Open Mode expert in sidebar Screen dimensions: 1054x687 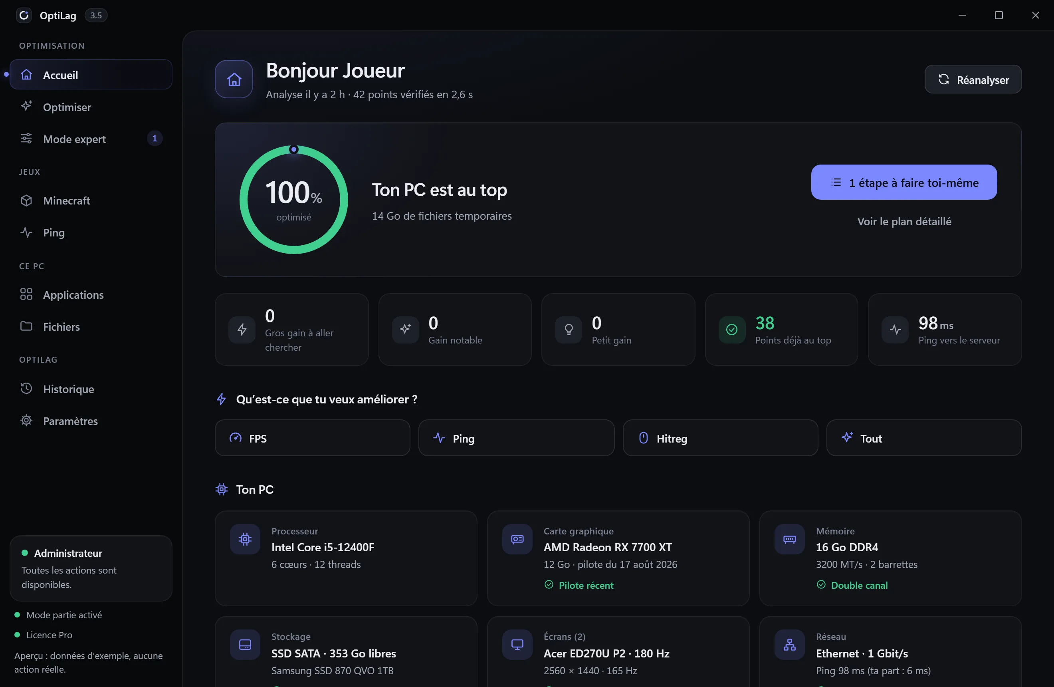coord(91,139)
